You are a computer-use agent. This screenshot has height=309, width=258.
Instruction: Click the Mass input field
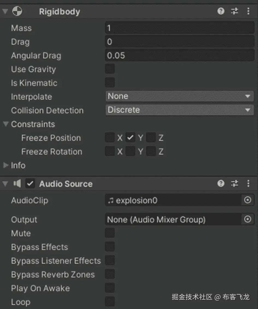pos(179,28)
